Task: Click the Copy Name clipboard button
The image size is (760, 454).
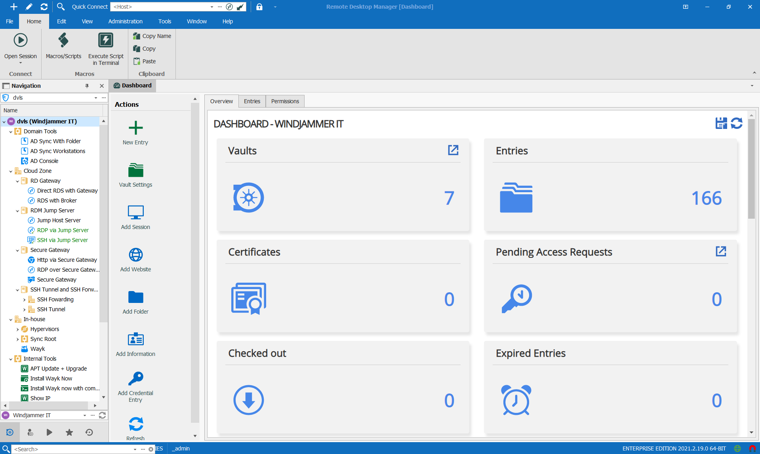Action: 152,36
